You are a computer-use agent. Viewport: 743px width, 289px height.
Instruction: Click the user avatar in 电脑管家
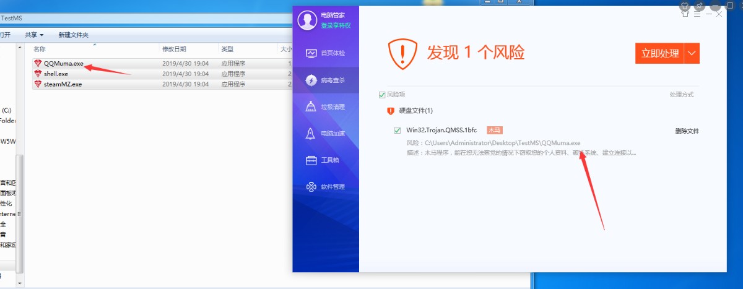coord(307,20)
